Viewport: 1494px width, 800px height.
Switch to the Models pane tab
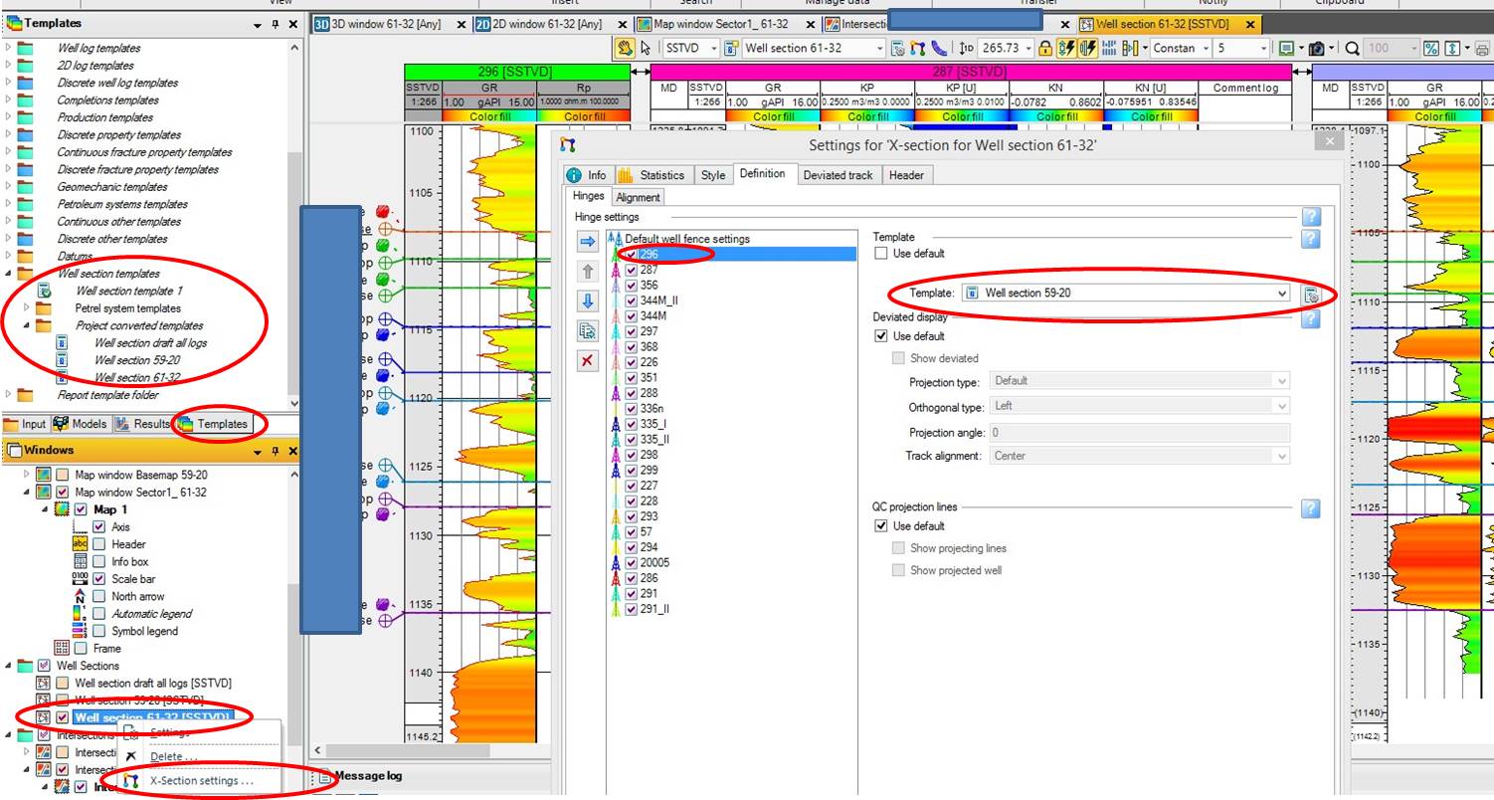[81, 424]
